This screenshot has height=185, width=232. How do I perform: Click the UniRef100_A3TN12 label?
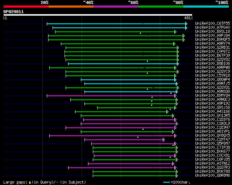point(212,164)
